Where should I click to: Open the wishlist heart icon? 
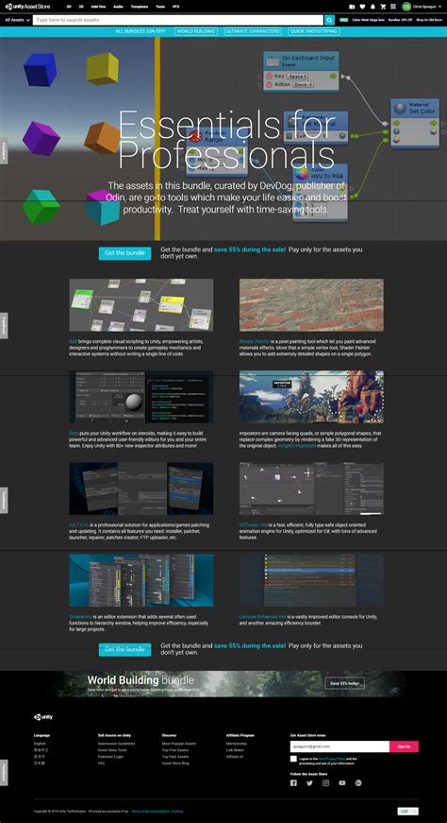point(362,7)
